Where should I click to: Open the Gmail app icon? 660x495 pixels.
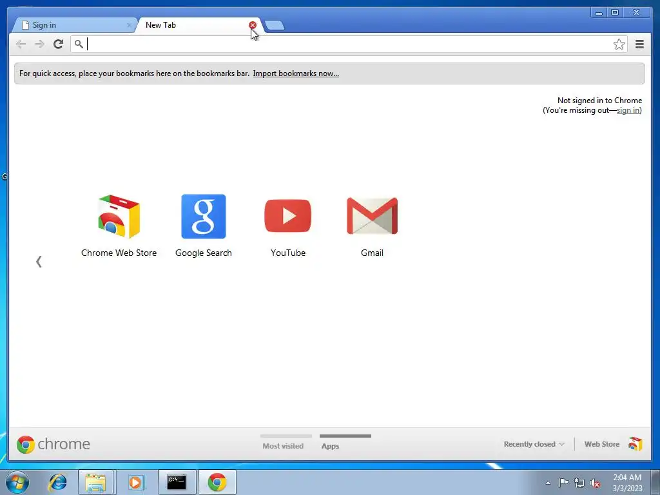tap(372, 216)
